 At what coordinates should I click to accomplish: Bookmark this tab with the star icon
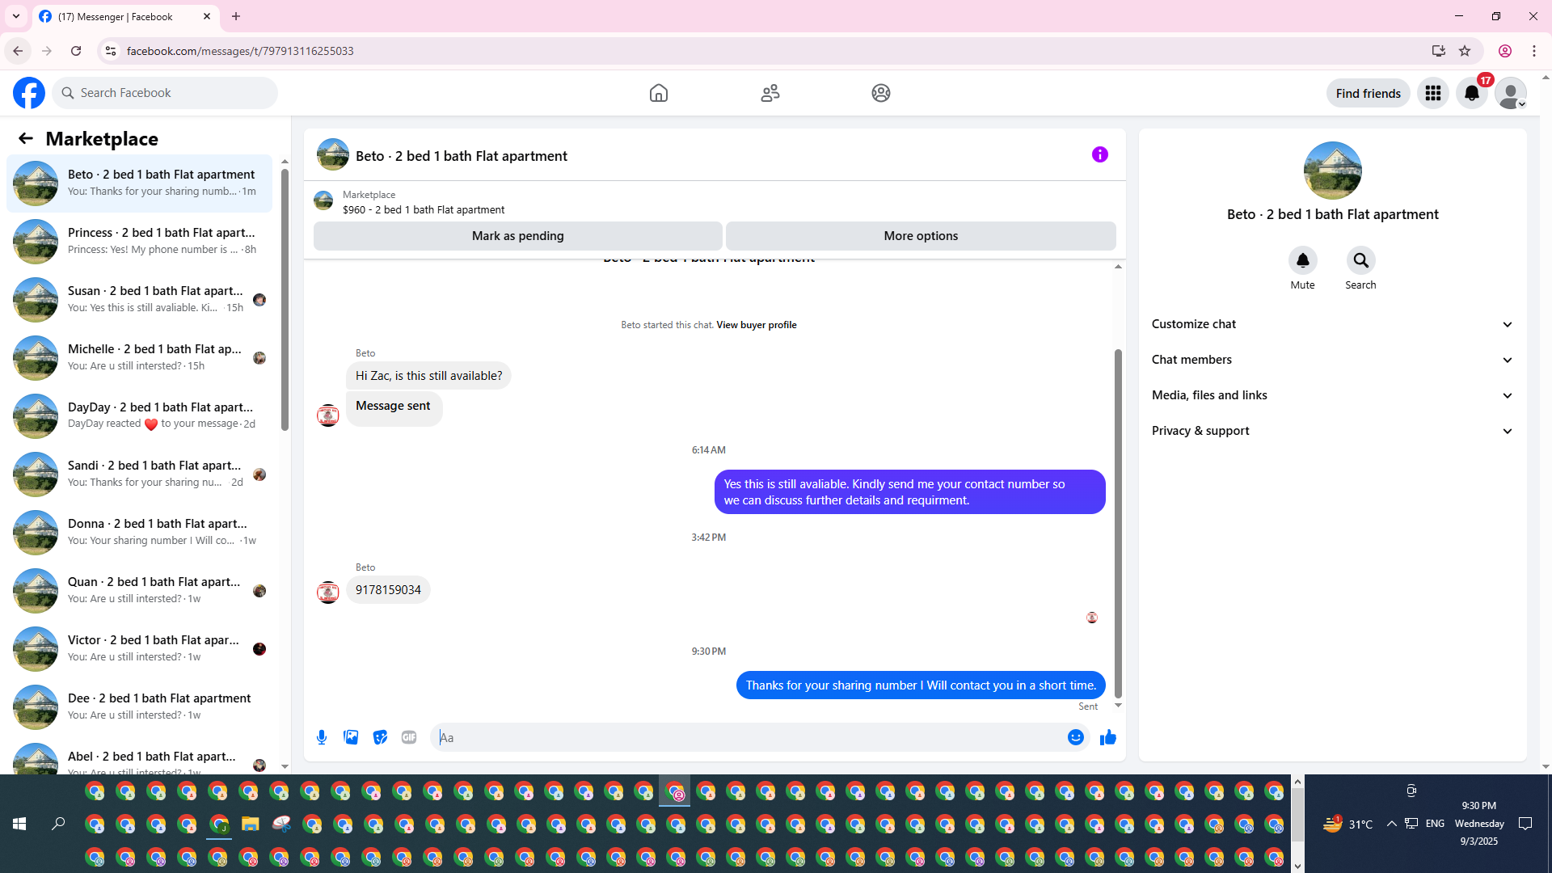click(x=1465, y=51)
